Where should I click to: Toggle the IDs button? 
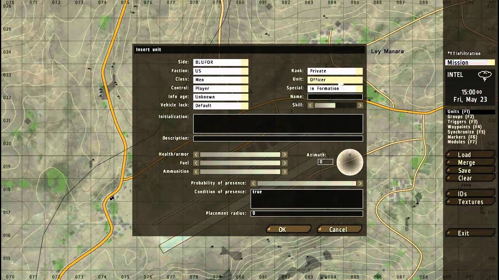[470, 194]
